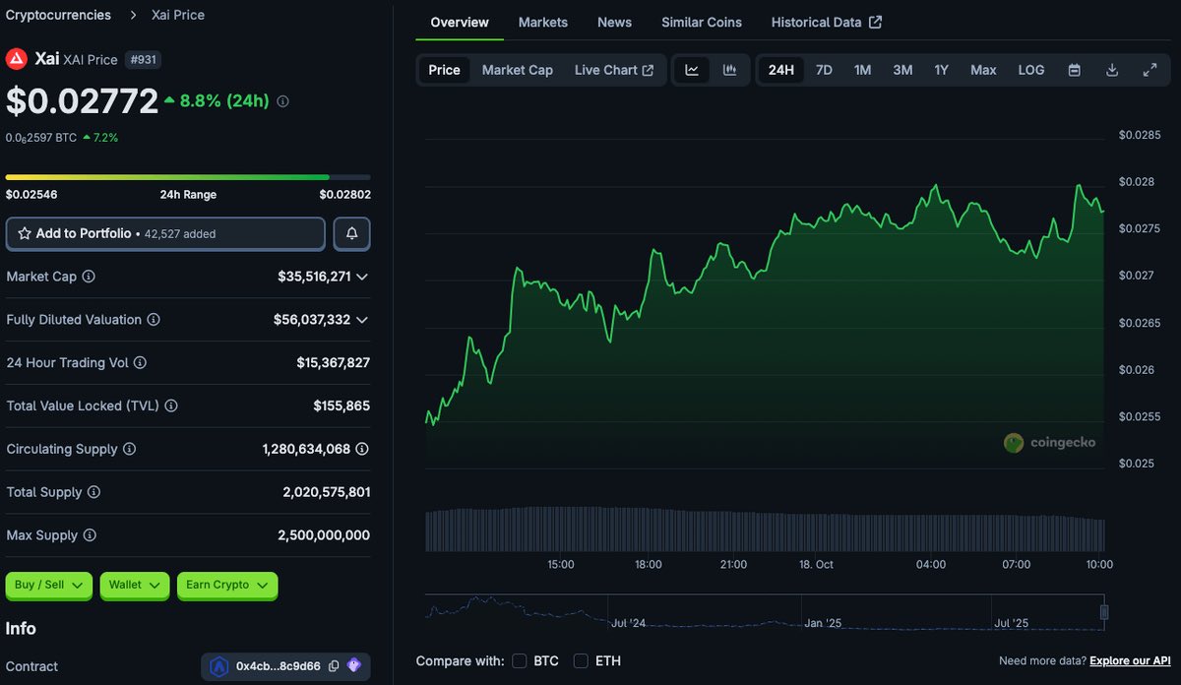Enable the BTC comparison checkbox
The height and width of the screenshot is (685, 1181).
[520, 660]
